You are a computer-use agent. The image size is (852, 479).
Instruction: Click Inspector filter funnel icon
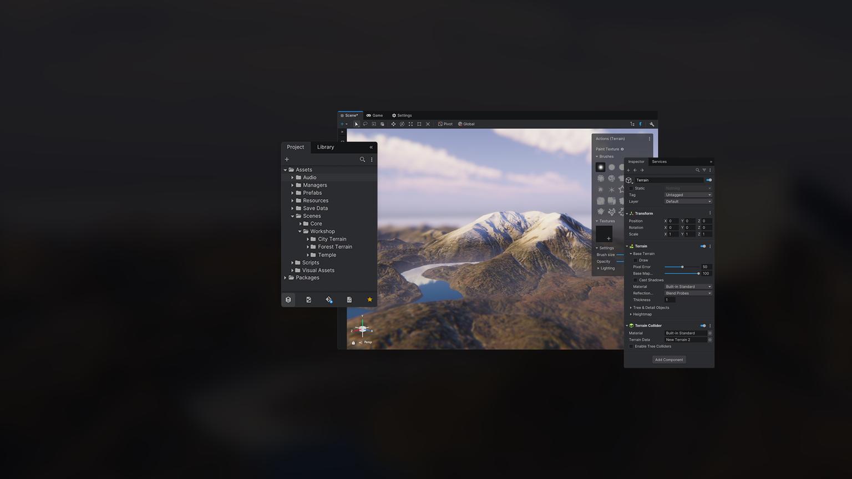pos(704,170)
